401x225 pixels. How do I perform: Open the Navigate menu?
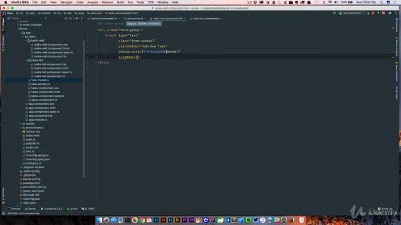(66, 2)
